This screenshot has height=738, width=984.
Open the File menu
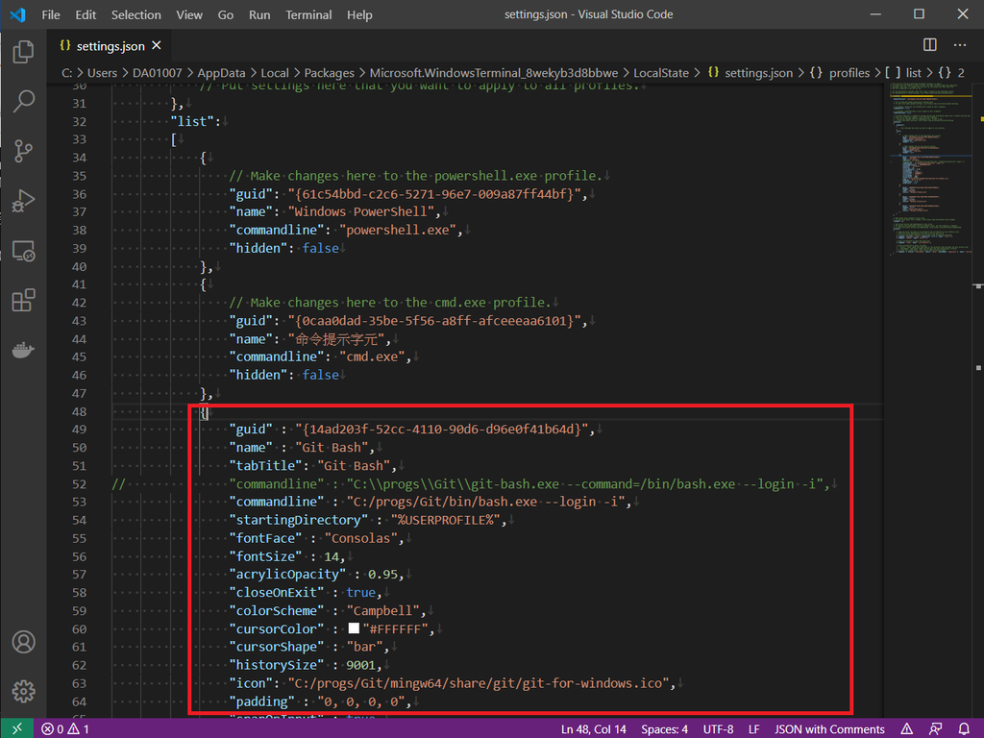(51, 14)
